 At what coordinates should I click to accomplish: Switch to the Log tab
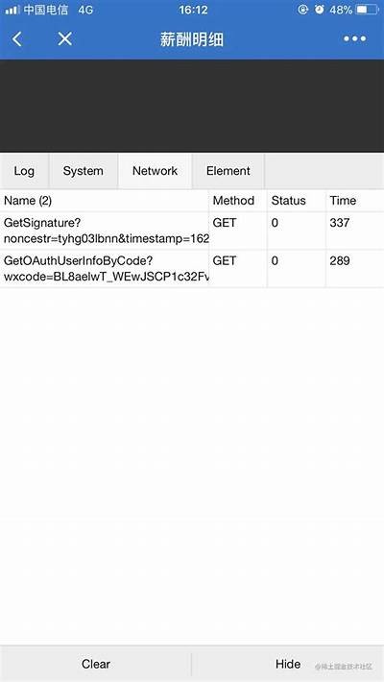click(x=24, y=171)
